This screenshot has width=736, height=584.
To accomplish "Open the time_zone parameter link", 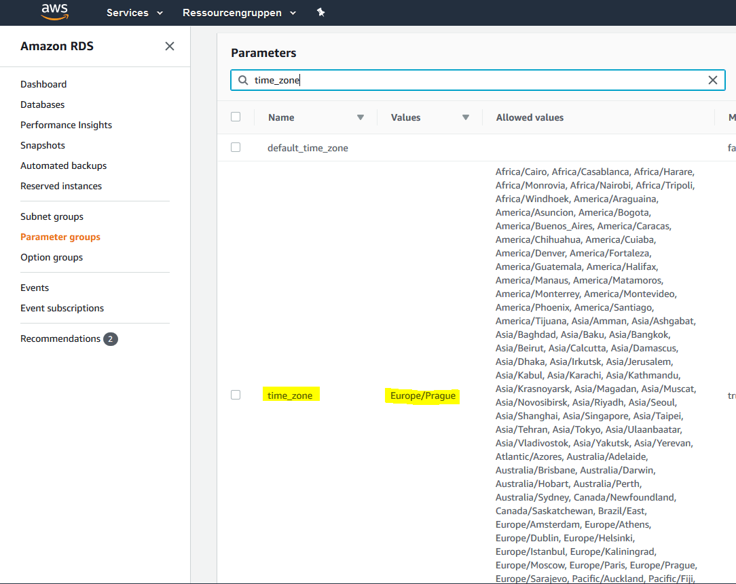I will pyautogui.click(x=291, y=394).
